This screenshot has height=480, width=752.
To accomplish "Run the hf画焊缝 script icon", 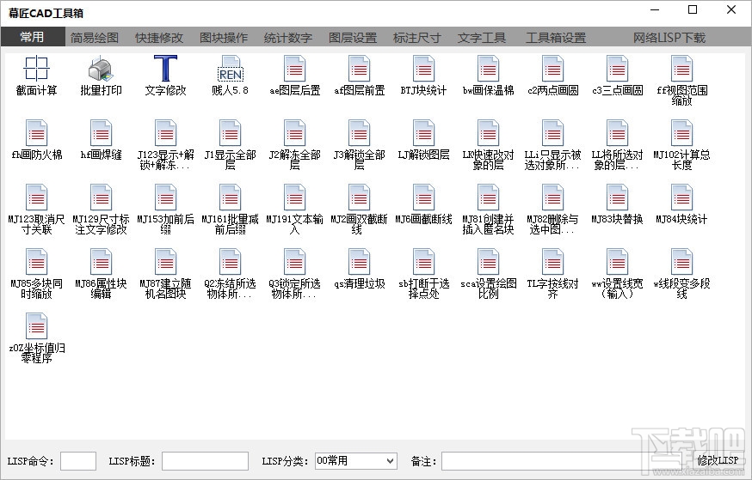I will 101,132.
